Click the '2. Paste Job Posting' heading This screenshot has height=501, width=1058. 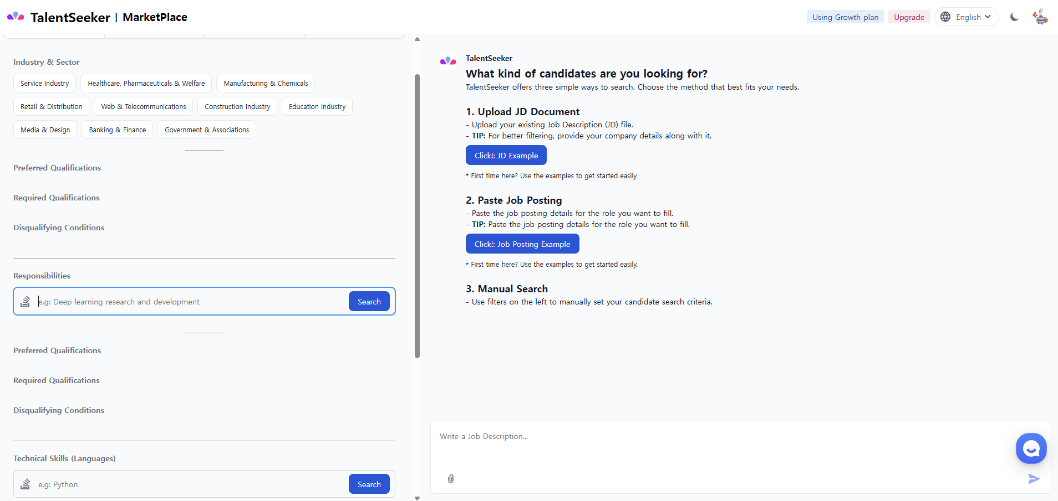coord(514,200)
